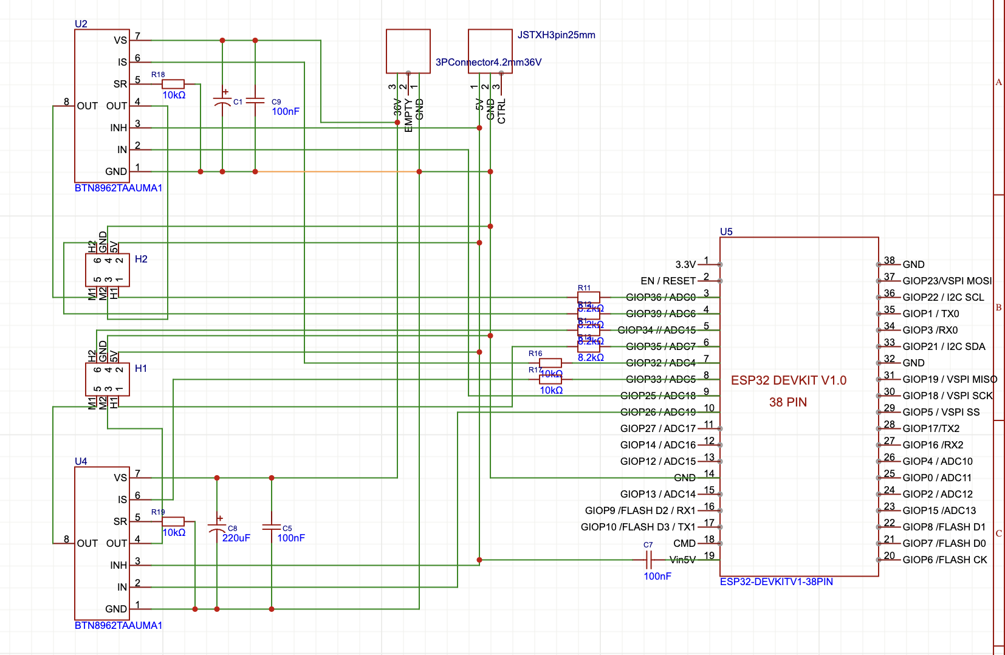Click the GIOP14 / ADC16 pin label
This screenshot has width=1005, height=655.
pyautogui.click(x=658, y=445)
